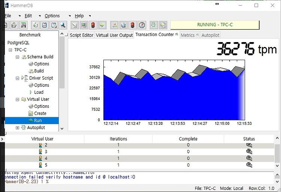Click benchmark tree scroll down arrow
This screenshot has height=192, width=281.
[x=62, y=129]
